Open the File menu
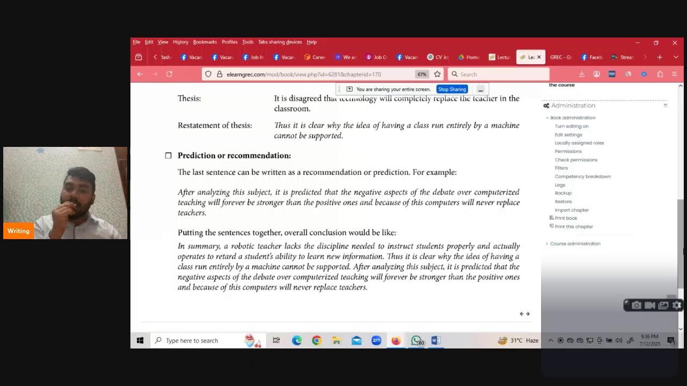The image size is (687, 386). (x=136, y=42)
